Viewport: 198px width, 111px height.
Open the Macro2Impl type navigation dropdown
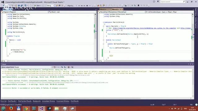pyautogui.click(x=122, y=12)
